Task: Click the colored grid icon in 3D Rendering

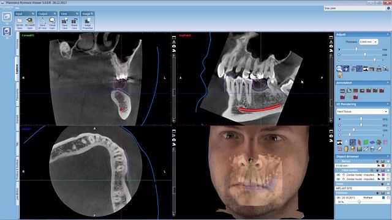Action: [360, 149]
